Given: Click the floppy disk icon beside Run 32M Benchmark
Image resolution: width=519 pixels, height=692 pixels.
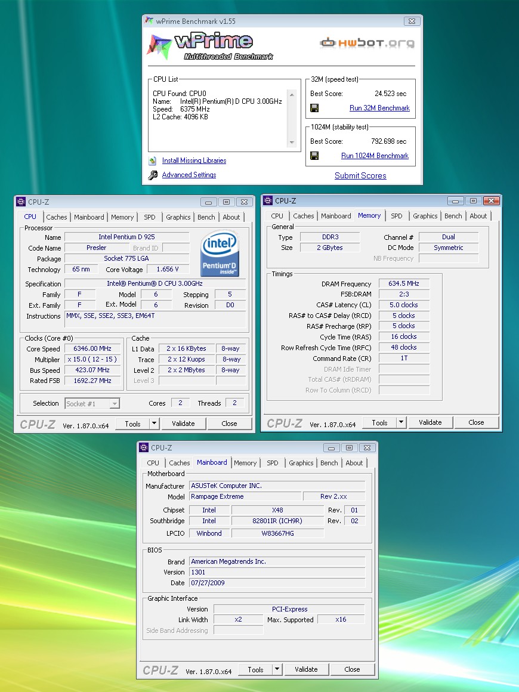Looking at the screenshot, I should 314,108.
